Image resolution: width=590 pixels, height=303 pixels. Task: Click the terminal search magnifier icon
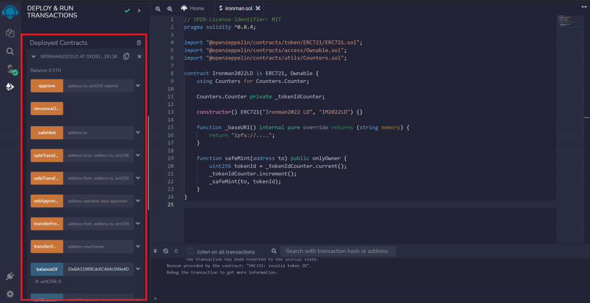tap(274, 251)
